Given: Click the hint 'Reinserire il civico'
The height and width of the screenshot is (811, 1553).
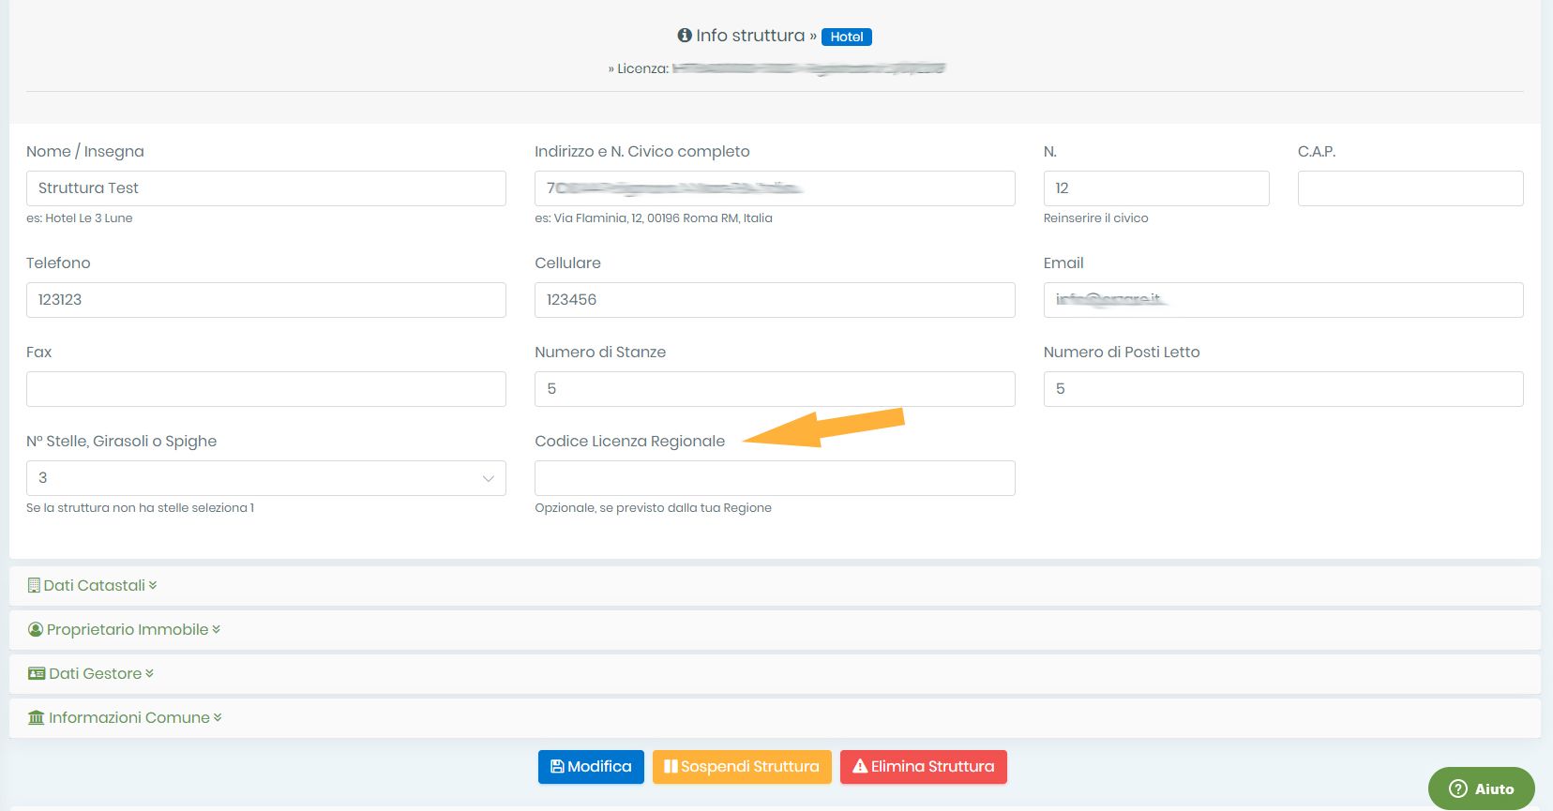Looking at the screenshot, I should (1095, 218).
